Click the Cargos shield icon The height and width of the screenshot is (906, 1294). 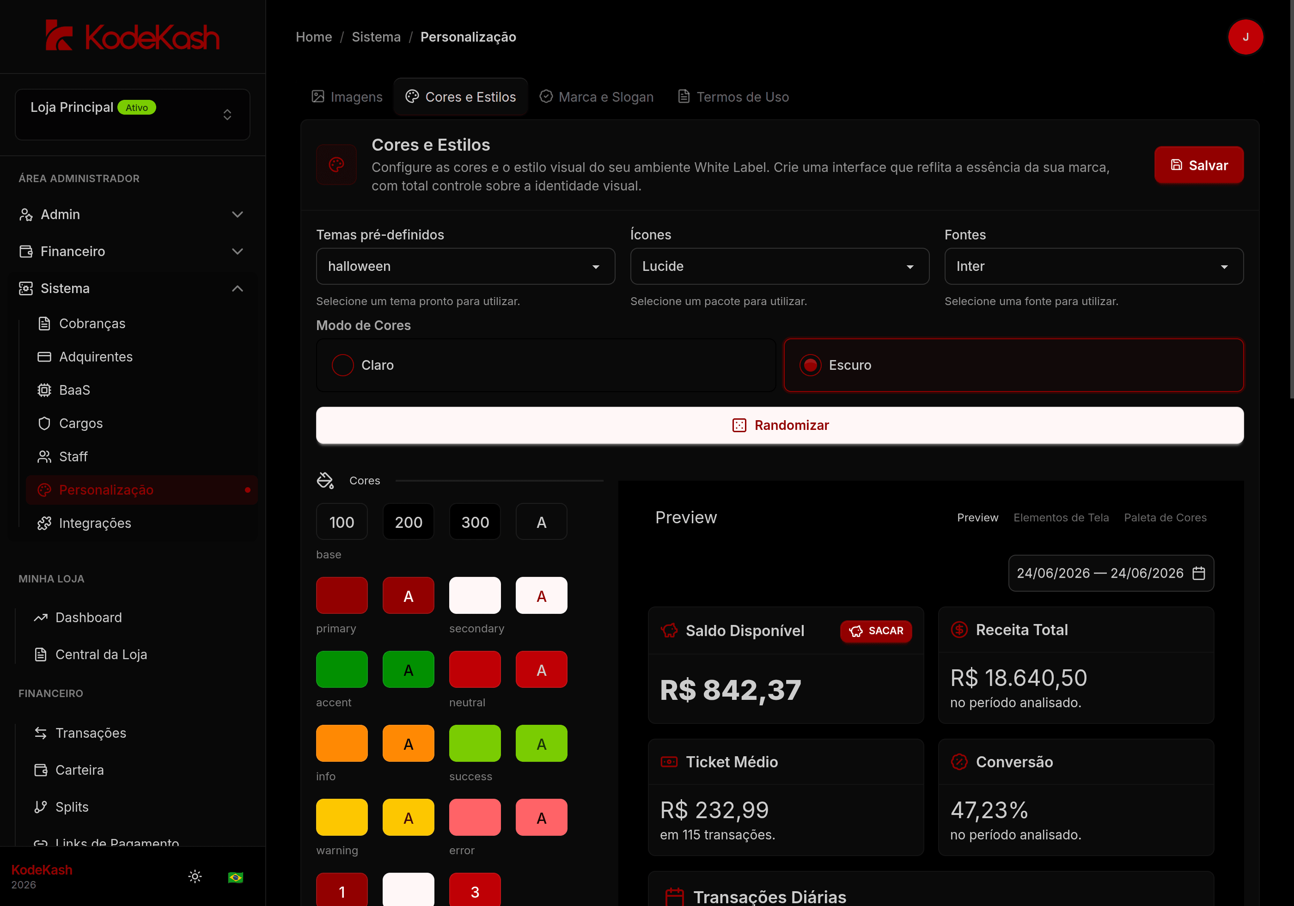pyautogui.click(x=44, y=423)
